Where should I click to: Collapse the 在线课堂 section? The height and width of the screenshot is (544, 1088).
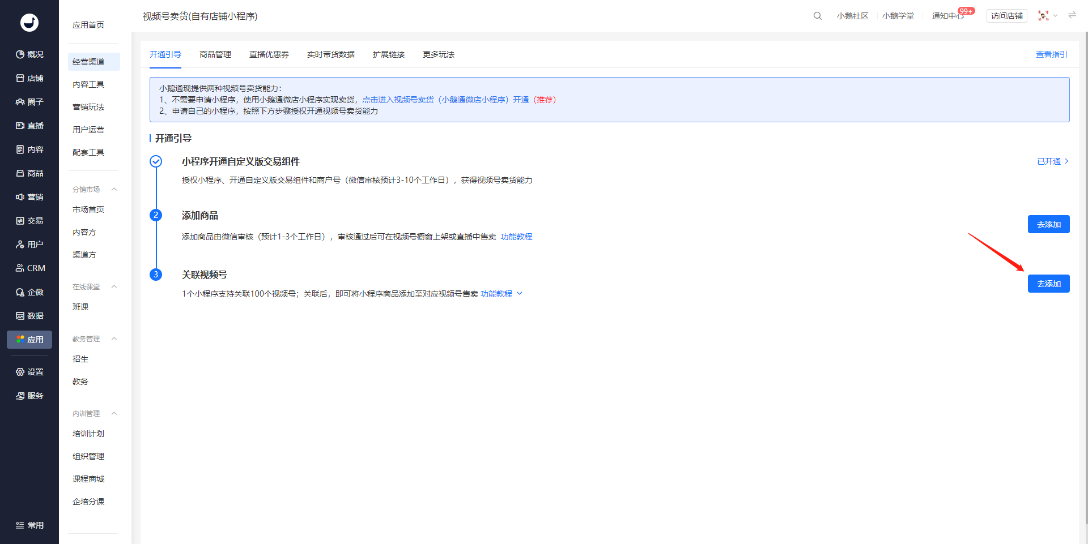114,286
